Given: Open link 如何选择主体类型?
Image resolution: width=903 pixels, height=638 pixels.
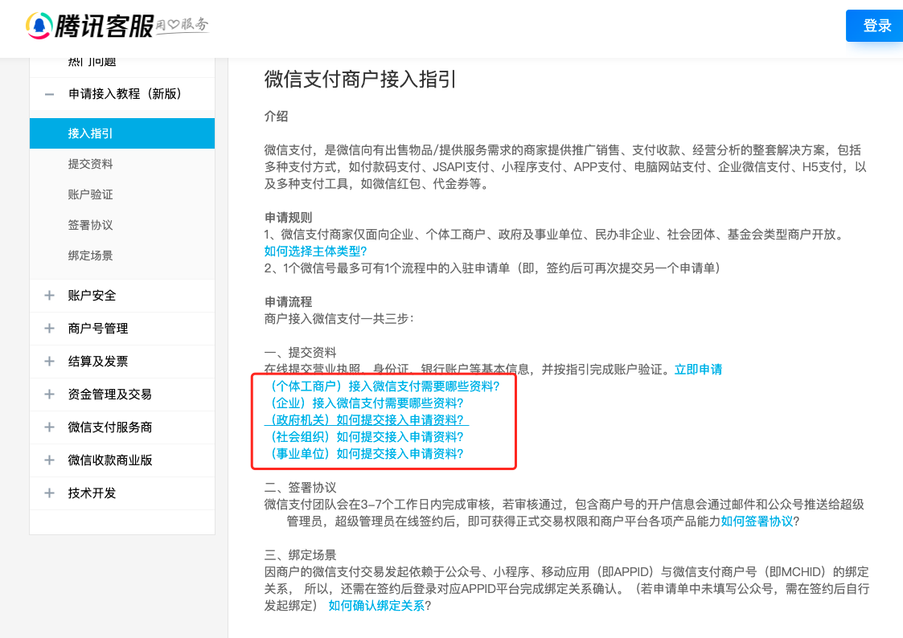Looking at the screenshot, I should click(x=315, y=252).
